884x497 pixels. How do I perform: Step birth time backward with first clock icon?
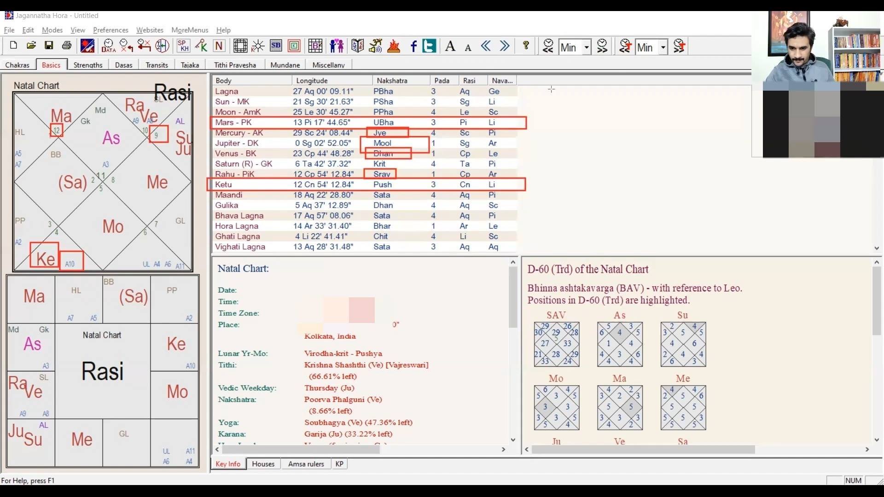[548, 46]
